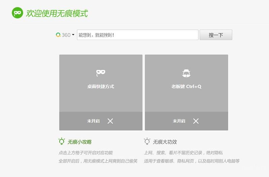This screenshot has width=269, height=177.
Task: Open the 无痕大功效 heading
Action: click(165, 142)
